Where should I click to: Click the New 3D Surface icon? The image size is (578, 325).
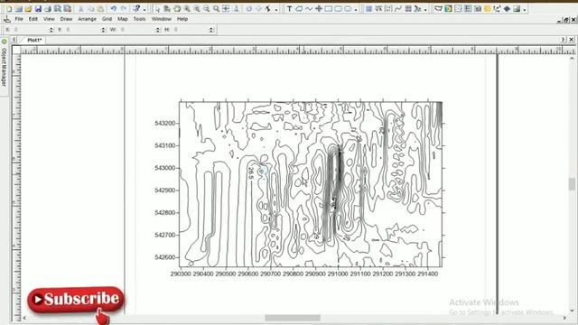[517, 8]
